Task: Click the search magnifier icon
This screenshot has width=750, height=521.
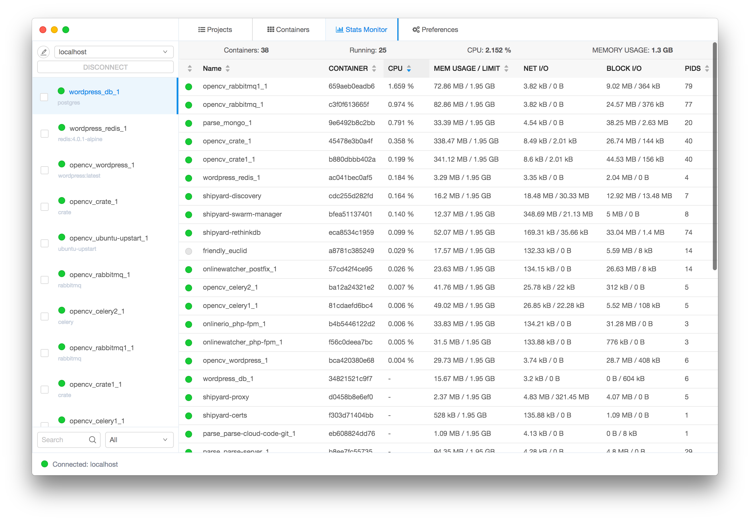Action: tap(92, 440)
